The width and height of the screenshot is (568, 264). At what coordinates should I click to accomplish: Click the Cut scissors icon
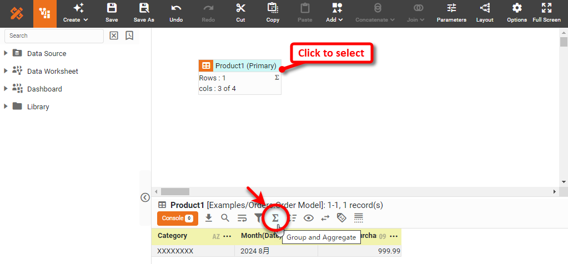[x=240, y=13]
